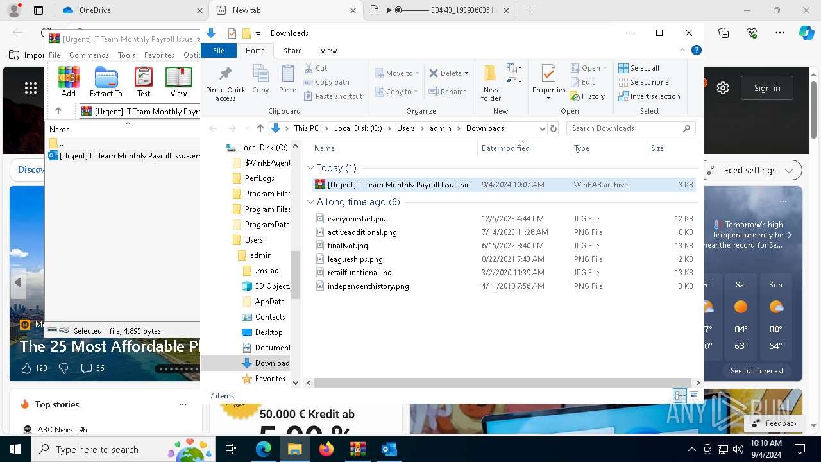The height and width of the screenshot is (462, 821).
Task: Select leagueships.png file
Action: pos(355,259)
